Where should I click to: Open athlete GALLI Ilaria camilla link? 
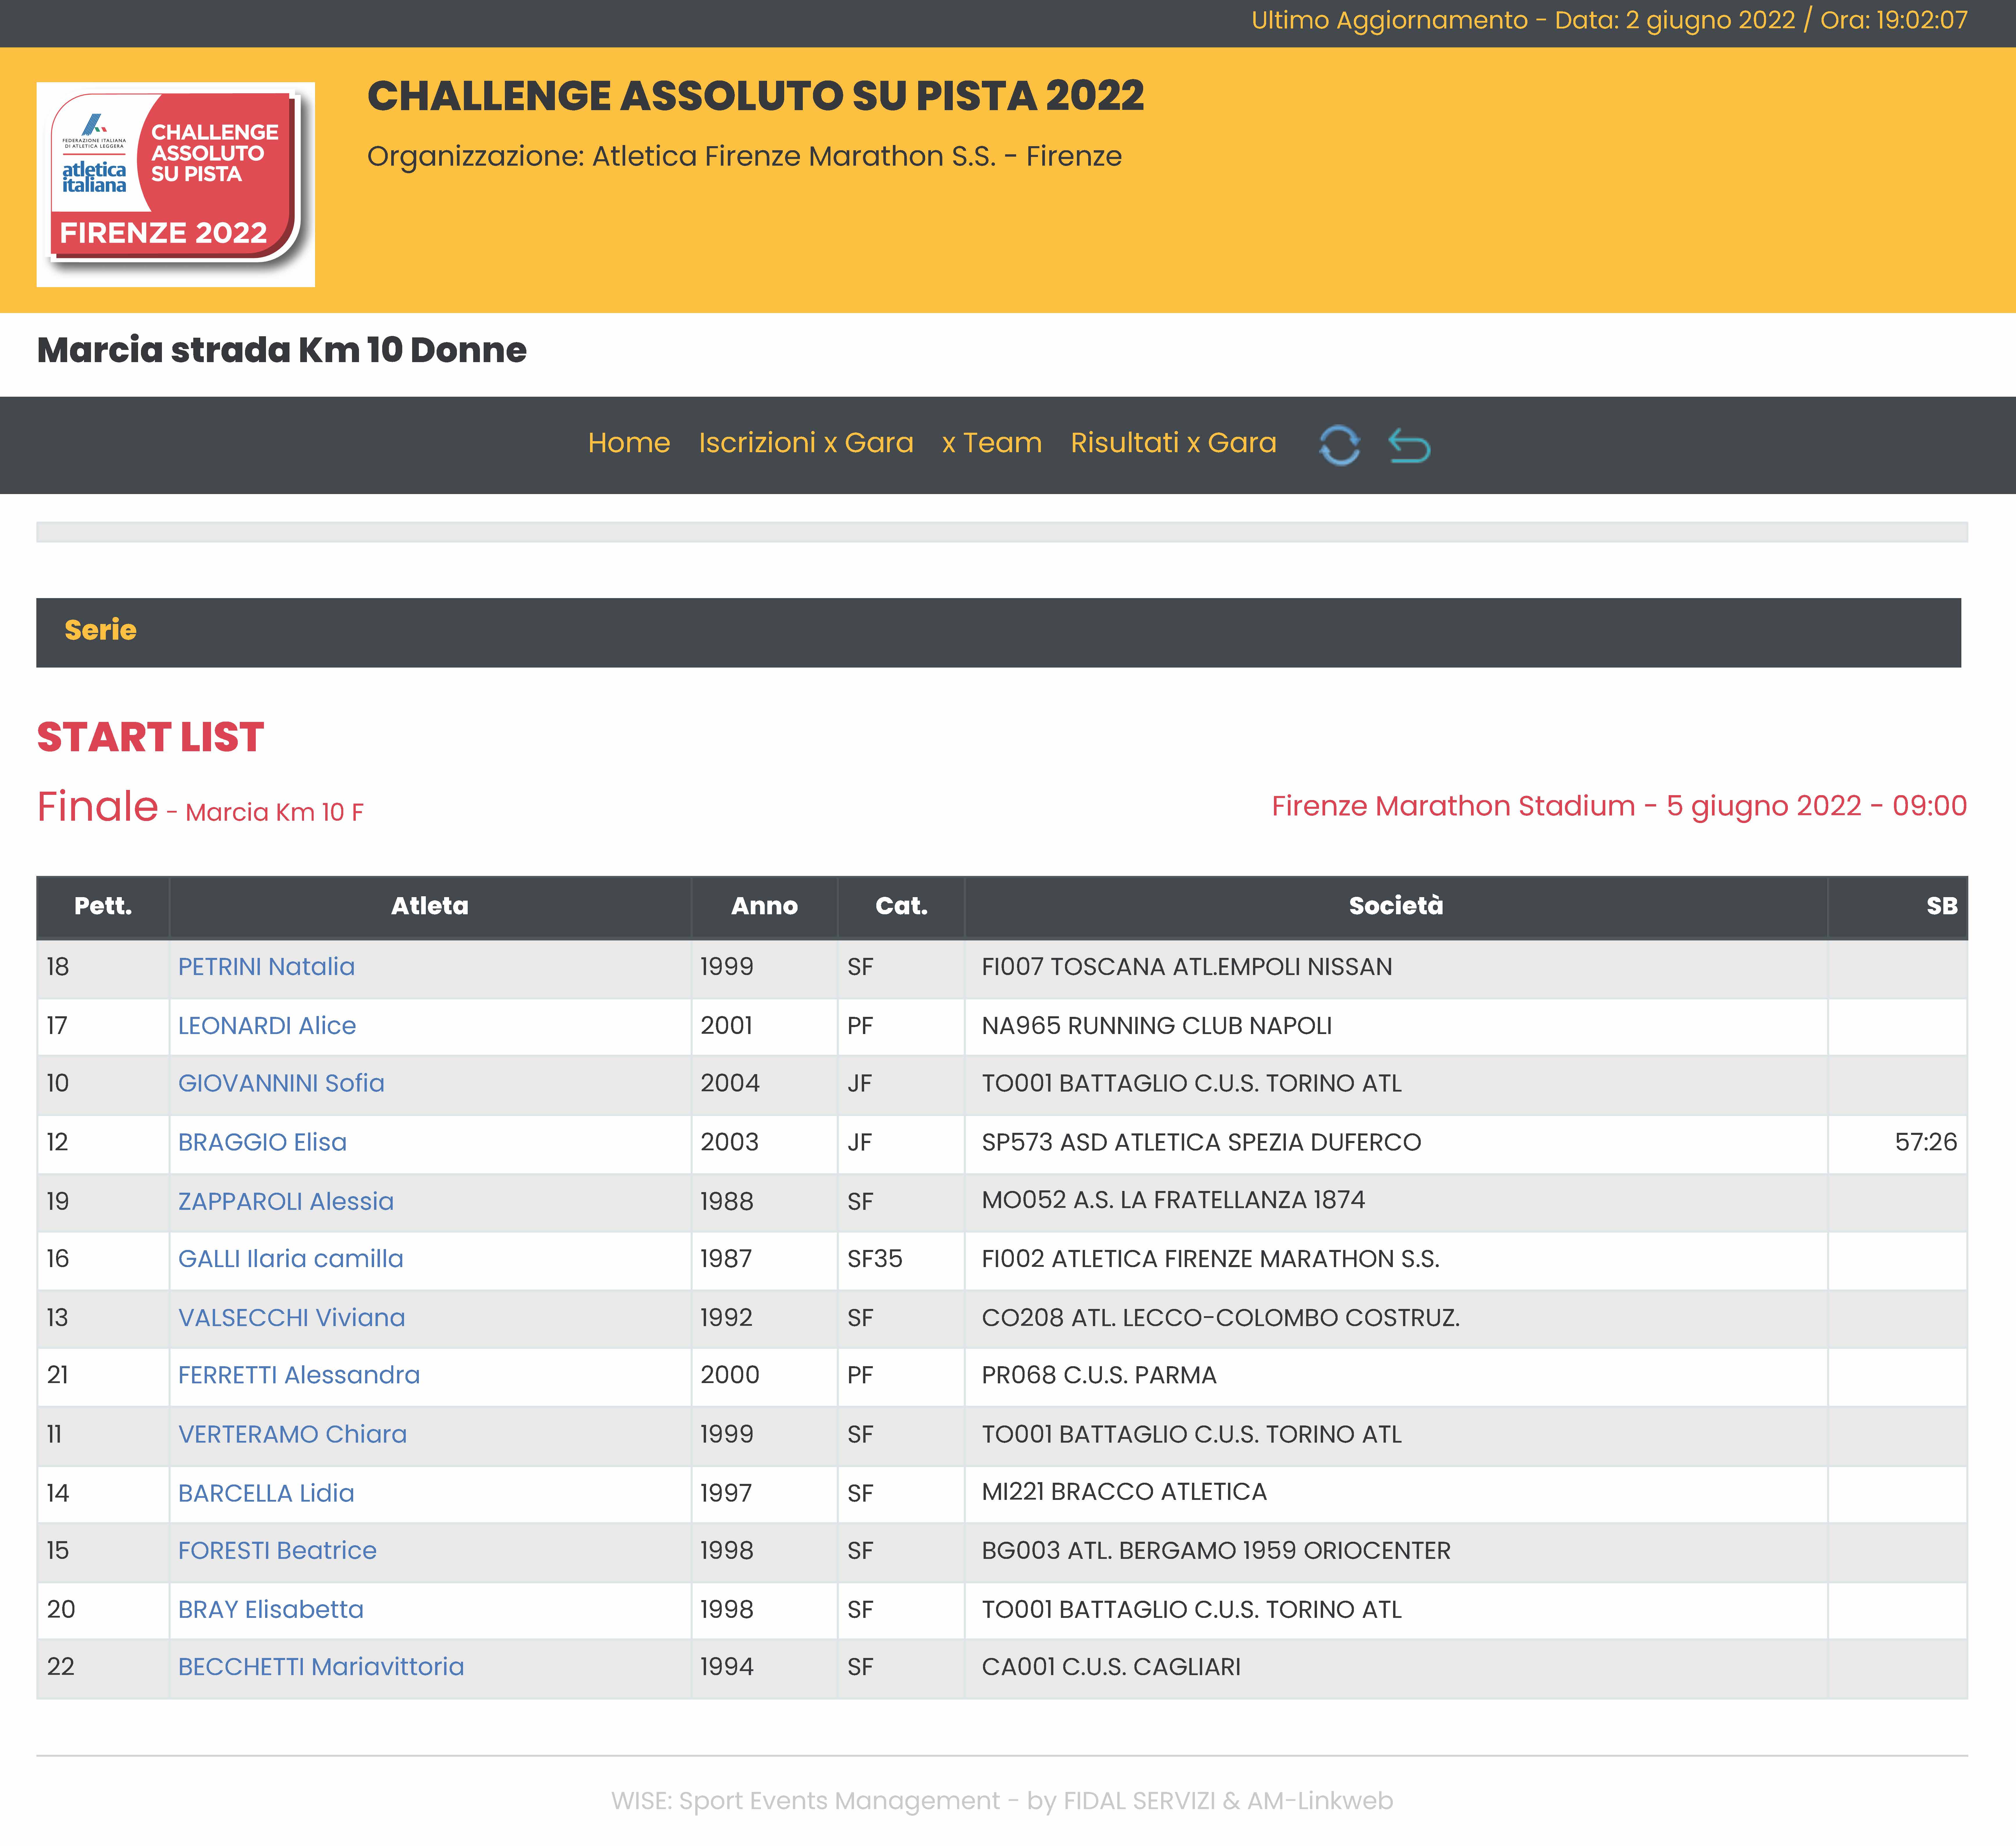[291, 1259]
